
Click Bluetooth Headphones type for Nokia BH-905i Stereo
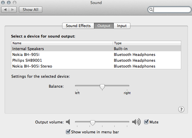(x=135, y=66)
